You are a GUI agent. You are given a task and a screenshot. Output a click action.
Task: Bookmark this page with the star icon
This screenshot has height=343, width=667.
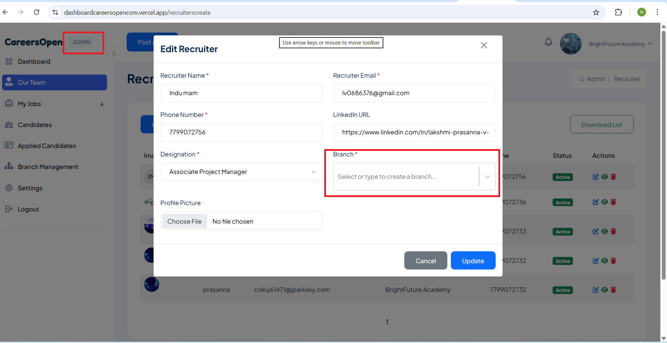pos(596,13)
